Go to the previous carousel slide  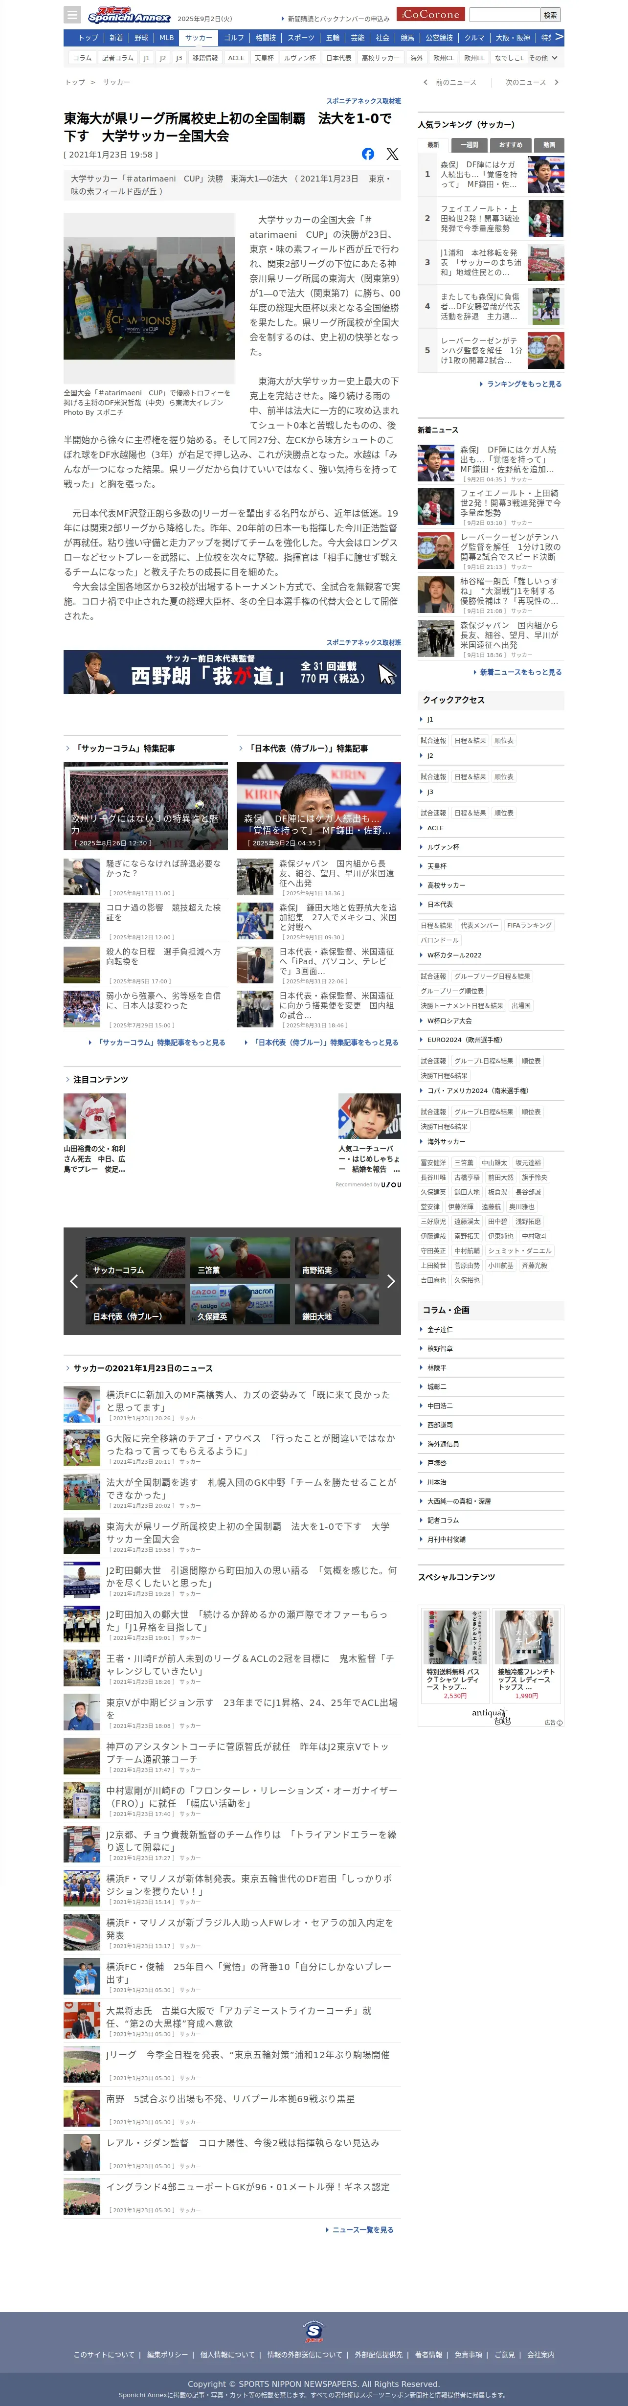[x=74, y=1281]
